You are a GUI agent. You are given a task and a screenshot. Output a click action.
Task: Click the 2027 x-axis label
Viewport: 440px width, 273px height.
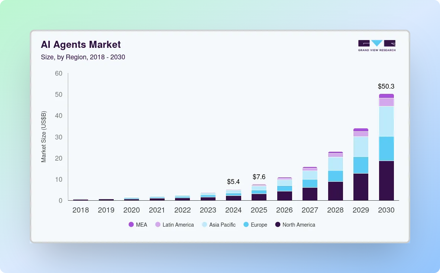[x=310, y=210]
